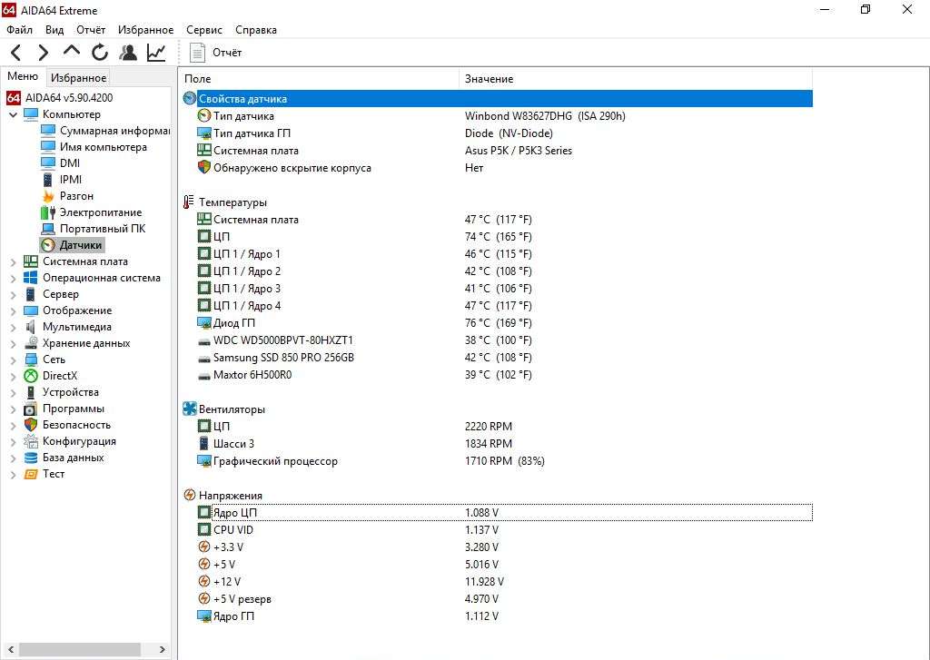Select the Разгон flame icon
This screenshot has height=660, width=930.
click(x=48, y=196)
